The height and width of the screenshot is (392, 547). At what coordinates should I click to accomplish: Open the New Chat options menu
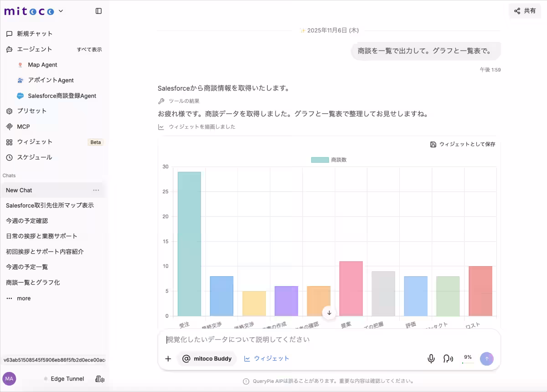[96, 190]
